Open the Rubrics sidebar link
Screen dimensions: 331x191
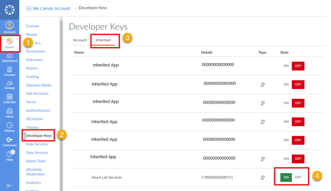coord(32,68)
